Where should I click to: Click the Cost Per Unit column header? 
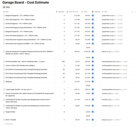pyautogui.click(x=72, y=12)
